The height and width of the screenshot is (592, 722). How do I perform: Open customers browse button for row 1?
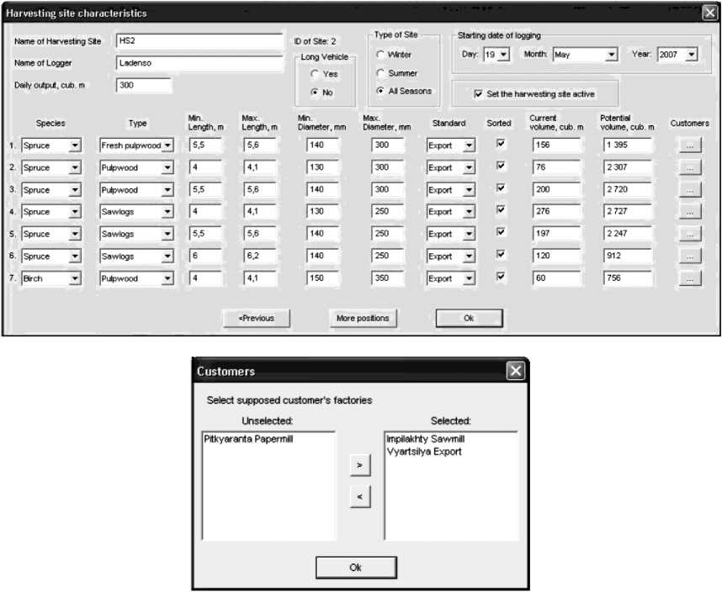688,145
